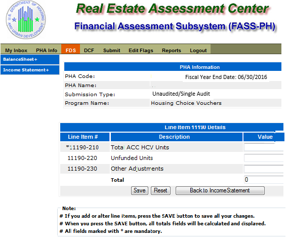The height and width of the screenshot is (242, 289).
Task: Expand the Income Statement+ sidebar menu
Action: 30,70
